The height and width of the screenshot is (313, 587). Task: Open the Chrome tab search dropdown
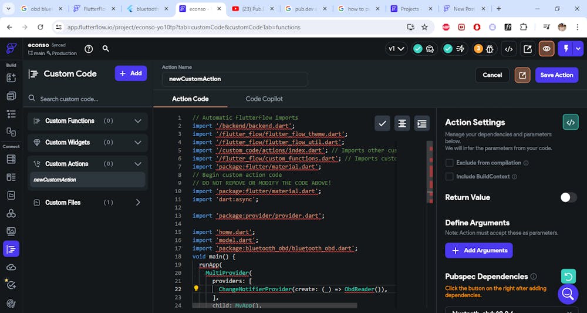[x=8, y=9]
